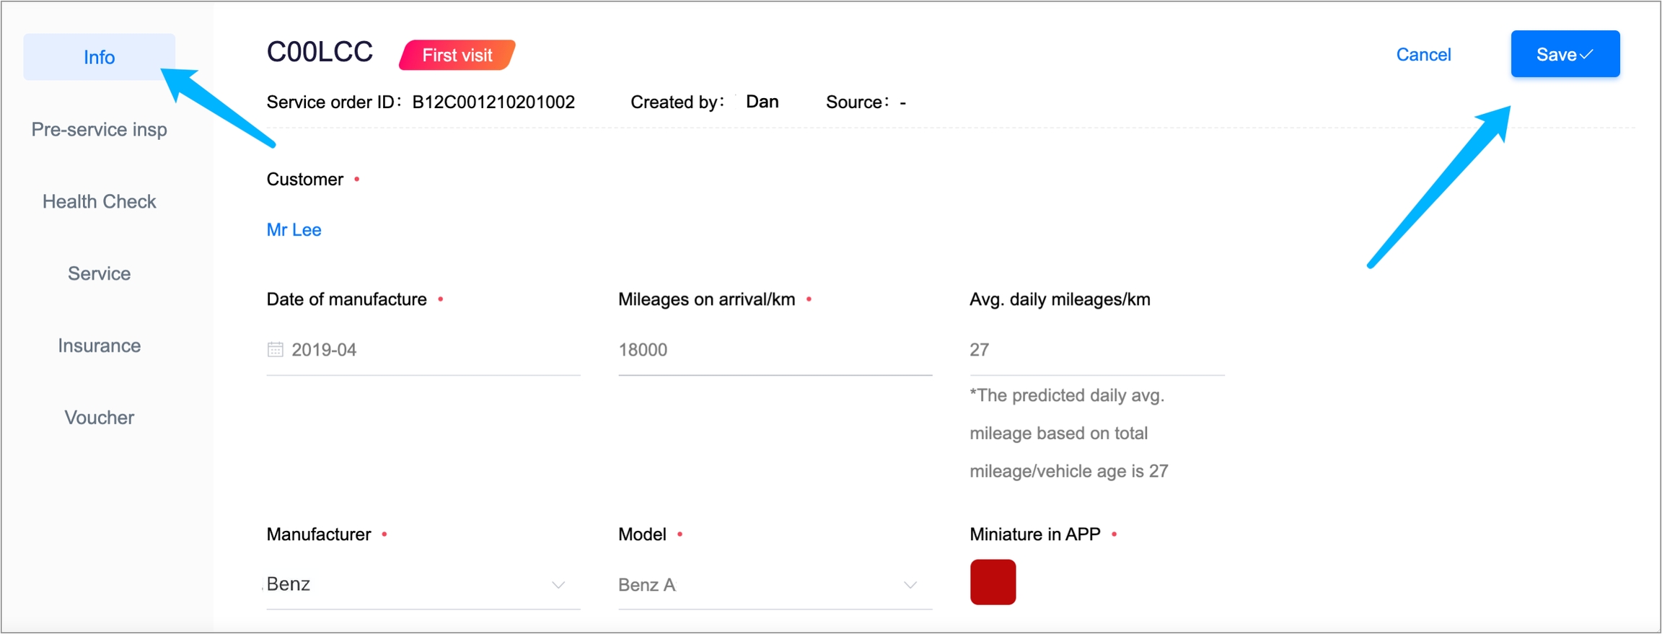This screenshot has width=1662, height=634.
Task: Click the calendar icon for manufacture date
Action: (275, 350)
